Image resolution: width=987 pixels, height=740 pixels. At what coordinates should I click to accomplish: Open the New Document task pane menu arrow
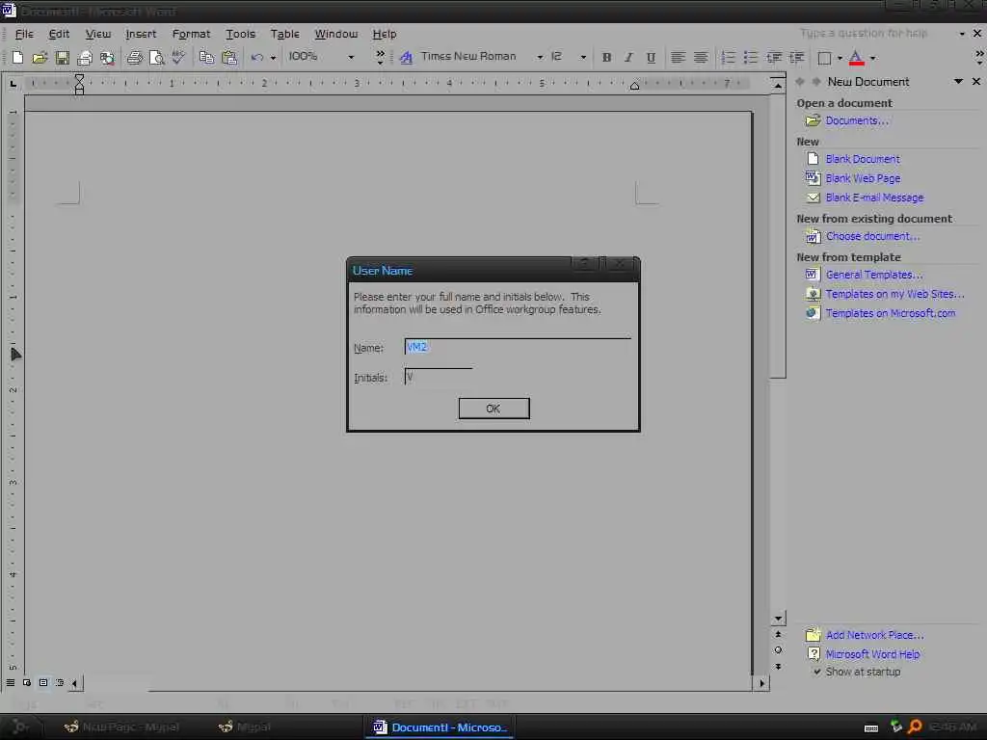point(958,81)
